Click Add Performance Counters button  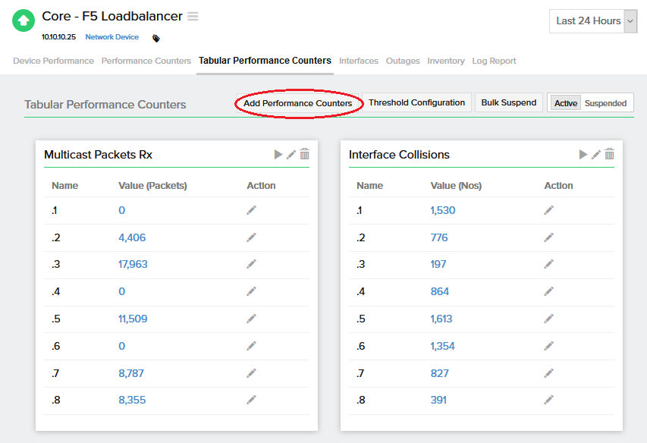coord(298,103)
